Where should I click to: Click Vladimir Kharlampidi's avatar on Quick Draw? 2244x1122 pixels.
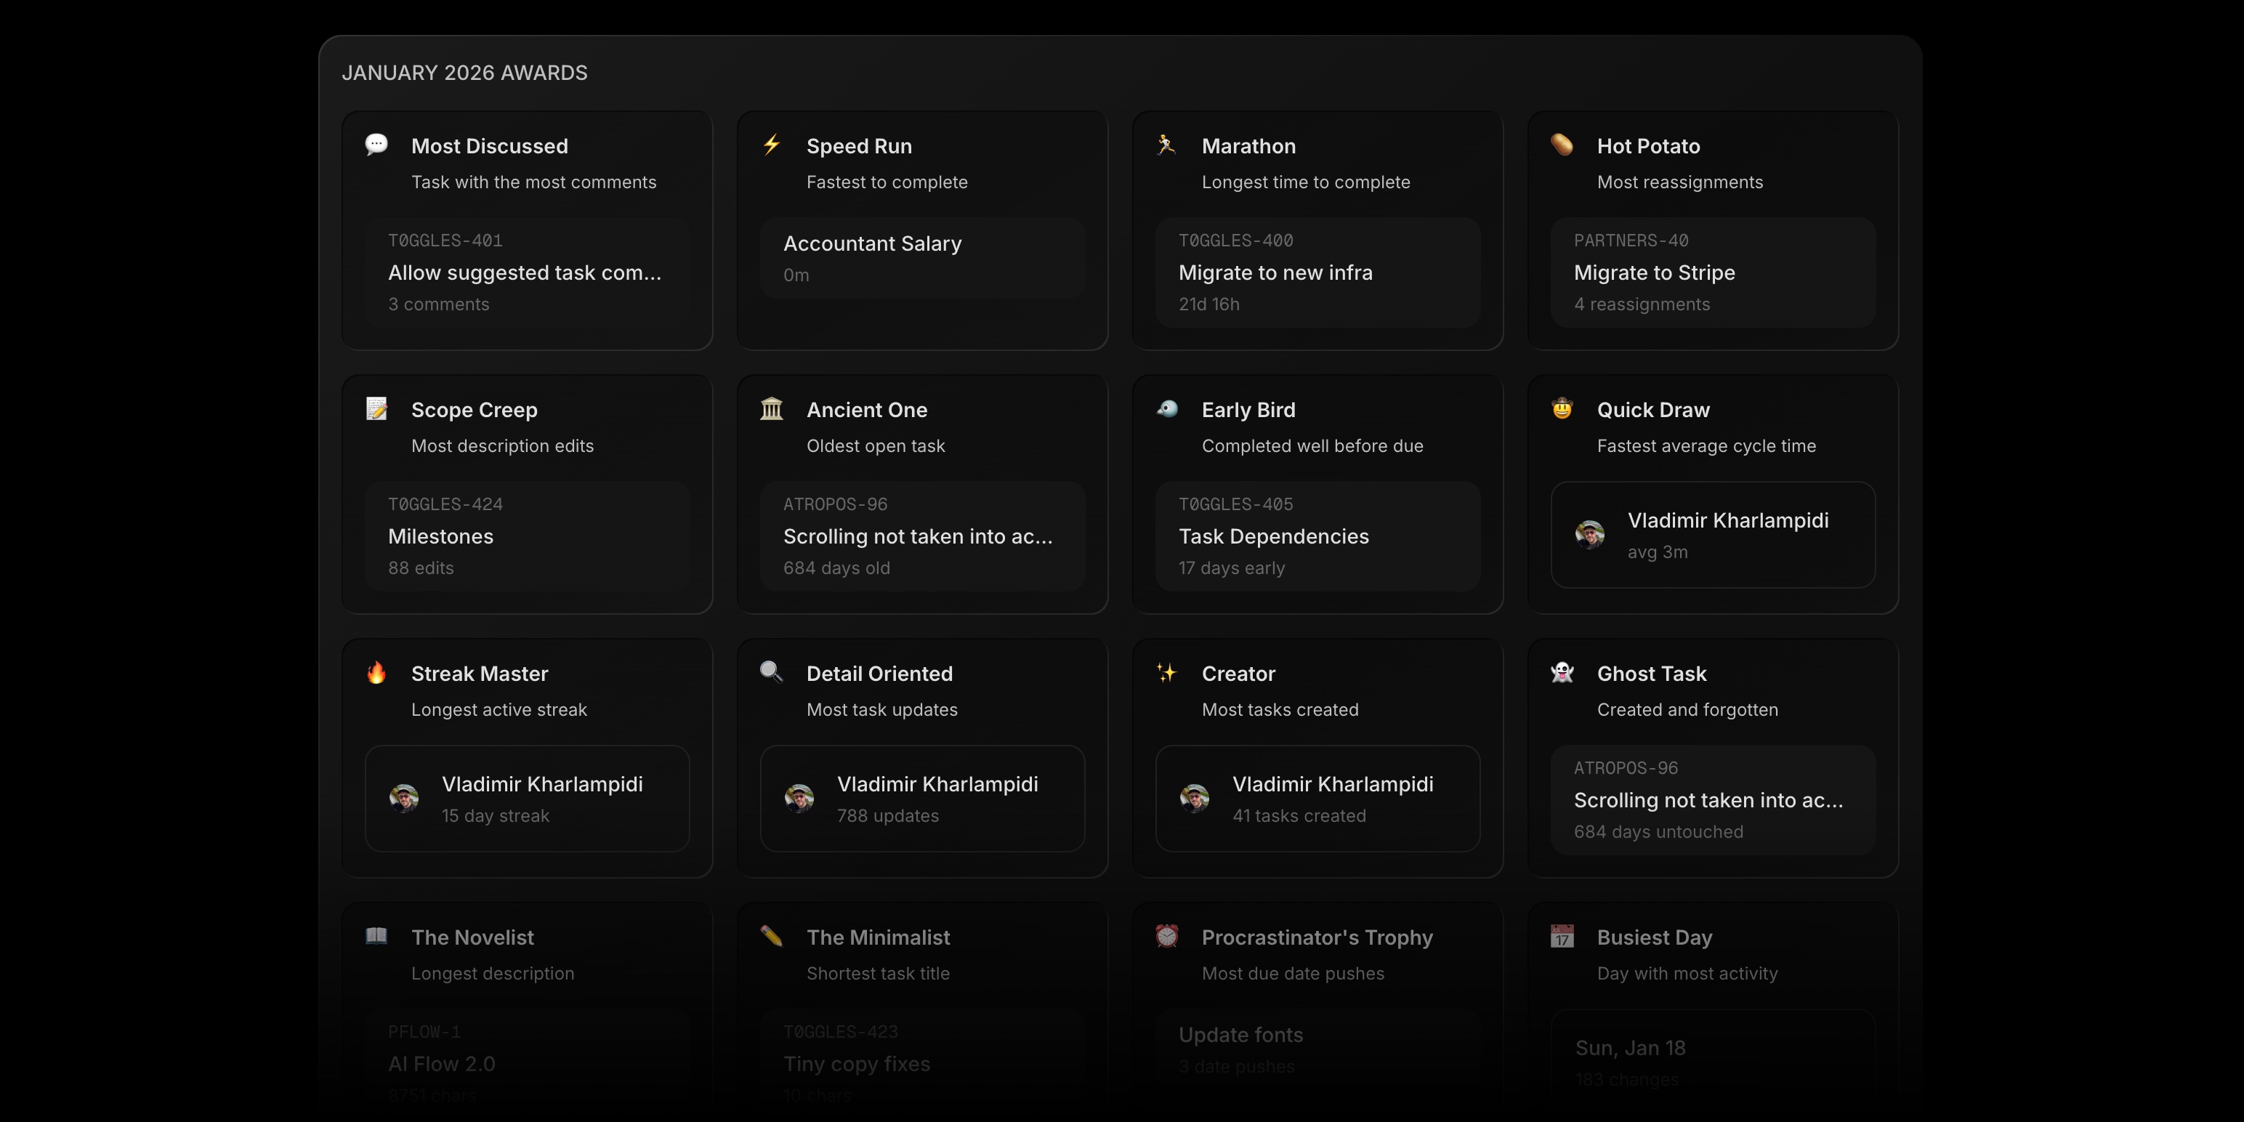click(x=1591, y=535)
